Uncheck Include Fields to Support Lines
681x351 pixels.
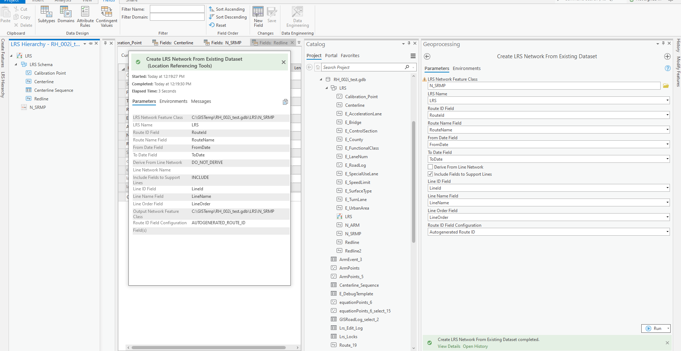430,174
